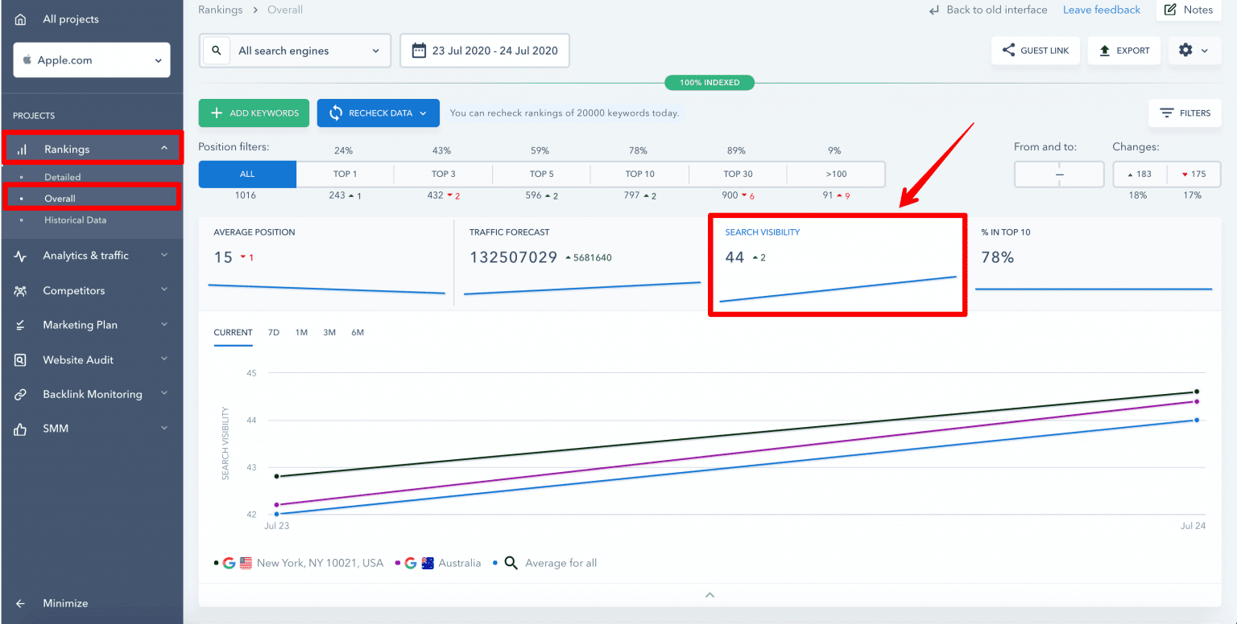Open the Backlink Monitoring icon
Viewport: 1237px width, 624px height.
(x=22, y=394)
